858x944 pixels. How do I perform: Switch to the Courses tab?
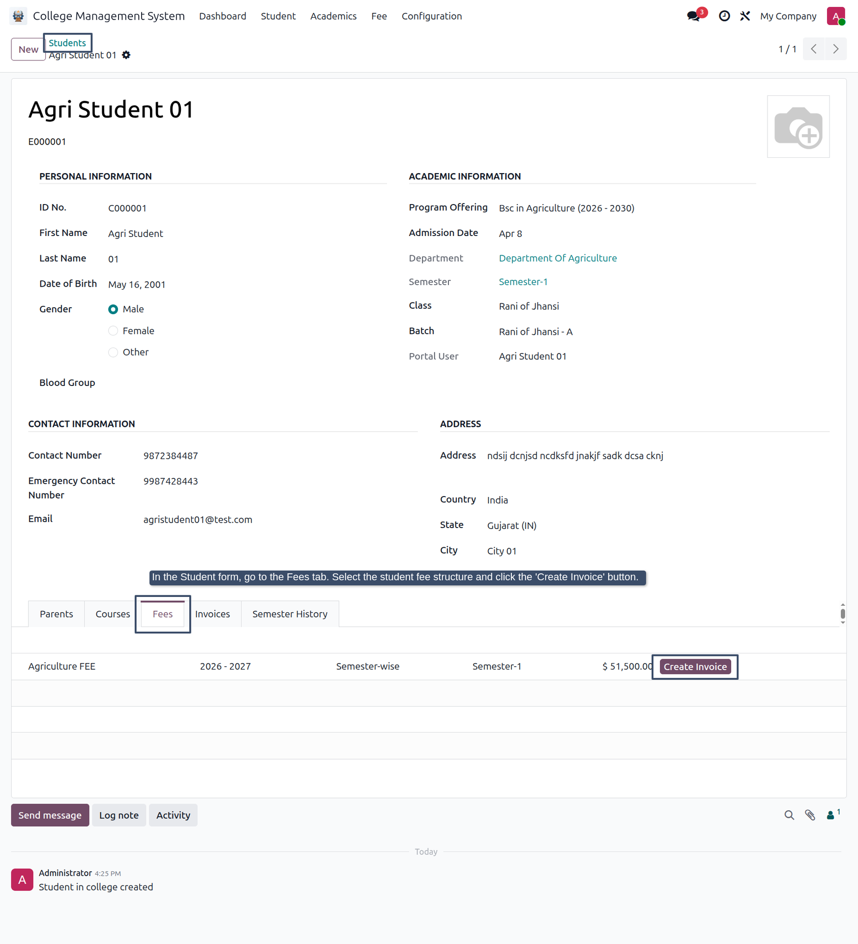pyautogui.click(x=113, y=614)
